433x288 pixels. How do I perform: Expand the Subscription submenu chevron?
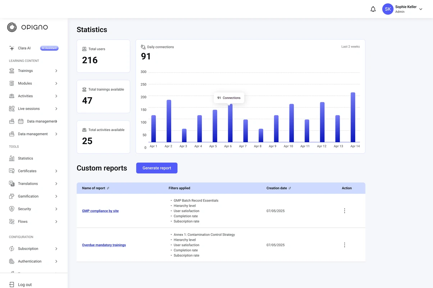pos(56,249)
